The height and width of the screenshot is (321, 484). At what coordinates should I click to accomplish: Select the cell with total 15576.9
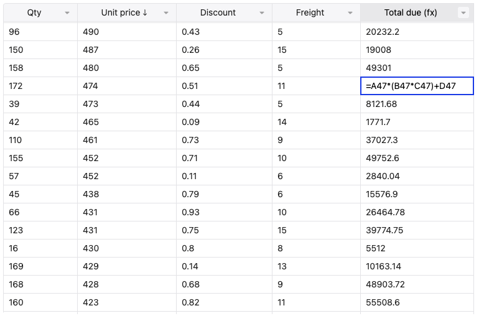pyautogui.click(x=417, y=194)
